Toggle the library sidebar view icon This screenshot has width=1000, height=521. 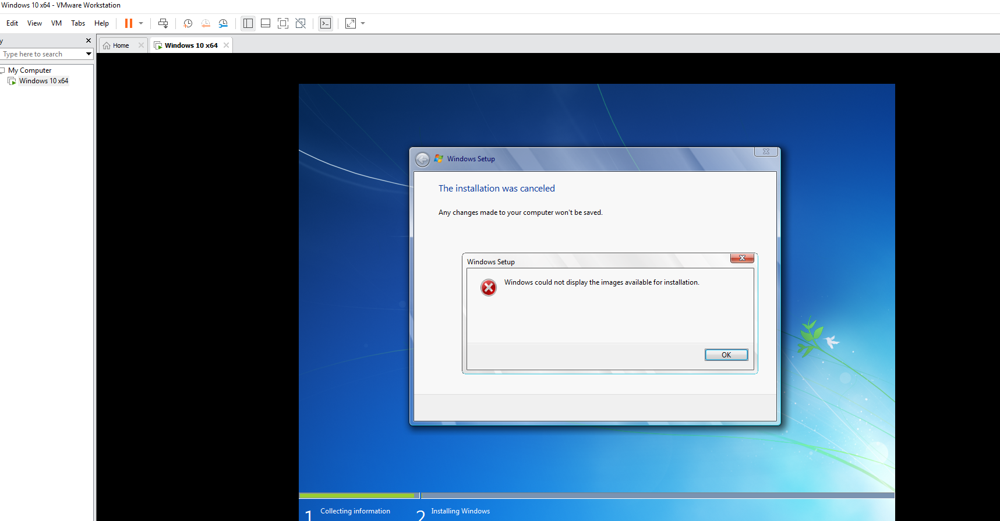248,23
